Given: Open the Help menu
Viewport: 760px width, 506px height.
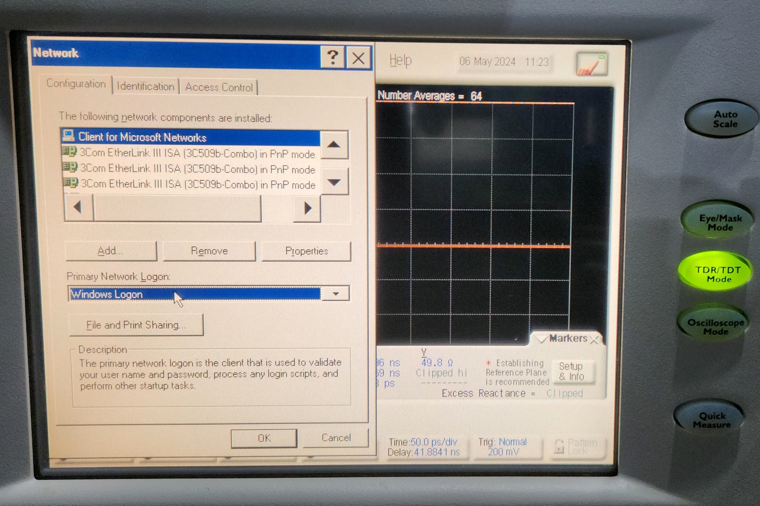Looking at the screenshot, I should 400,61.
